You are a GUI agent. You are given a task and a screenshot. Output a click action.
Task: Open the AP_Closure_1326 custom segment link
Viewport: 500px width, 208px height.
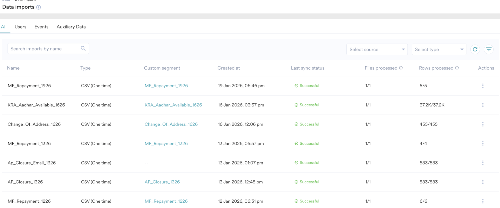click(x=162, y=182)
